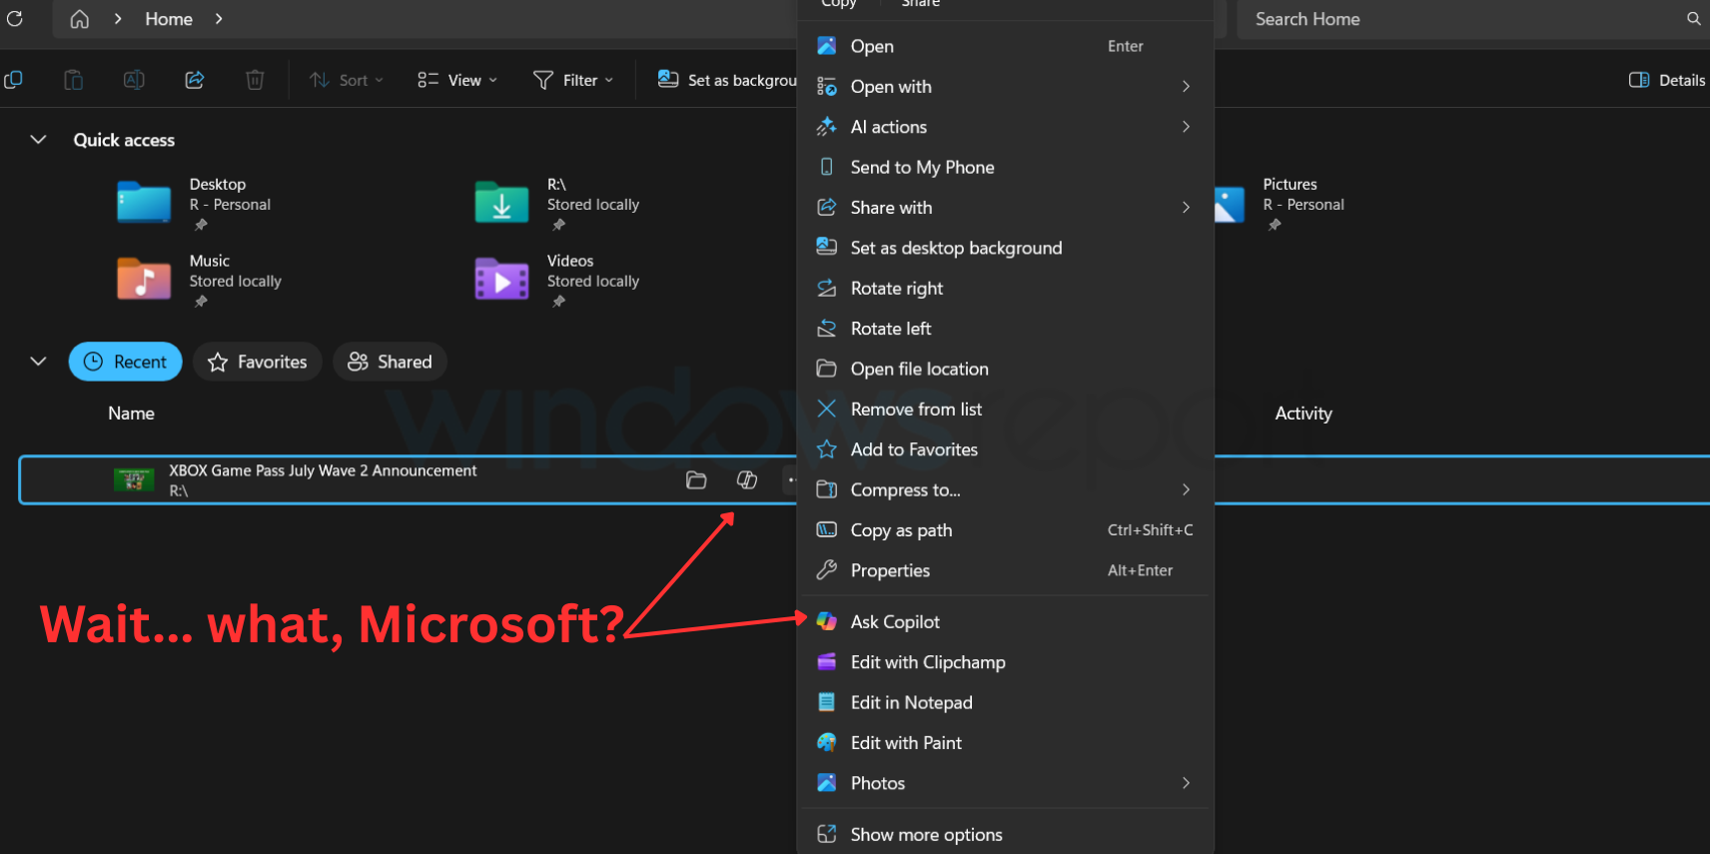Screen dimensions: 1710x854
Task: Open Filter dropdown in toolbar
Action: (x=573, y=80)
